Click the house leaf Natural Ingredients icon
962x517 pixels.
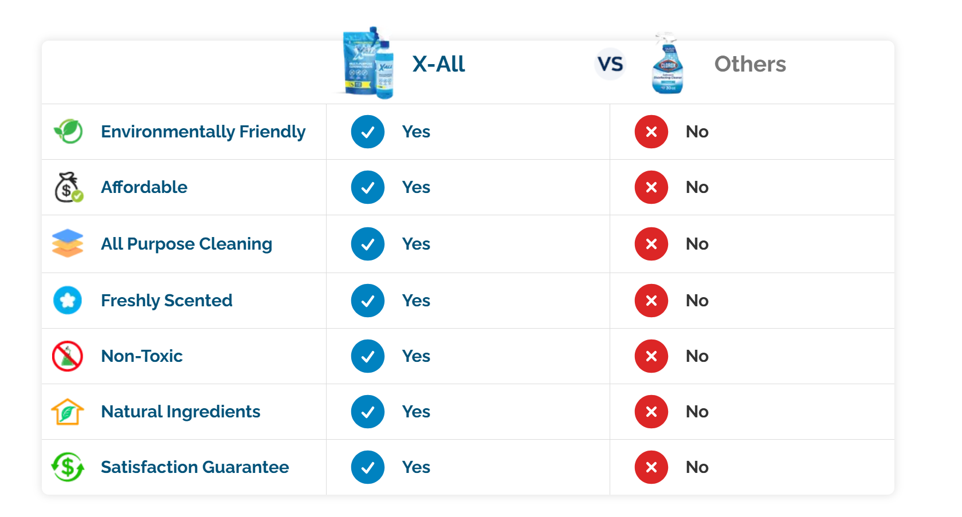tap(68, 412)
